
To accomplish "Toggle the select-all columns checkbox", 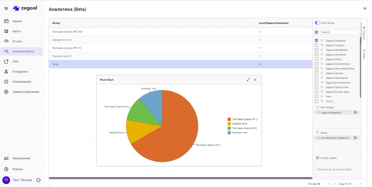I will click(316, 32).
